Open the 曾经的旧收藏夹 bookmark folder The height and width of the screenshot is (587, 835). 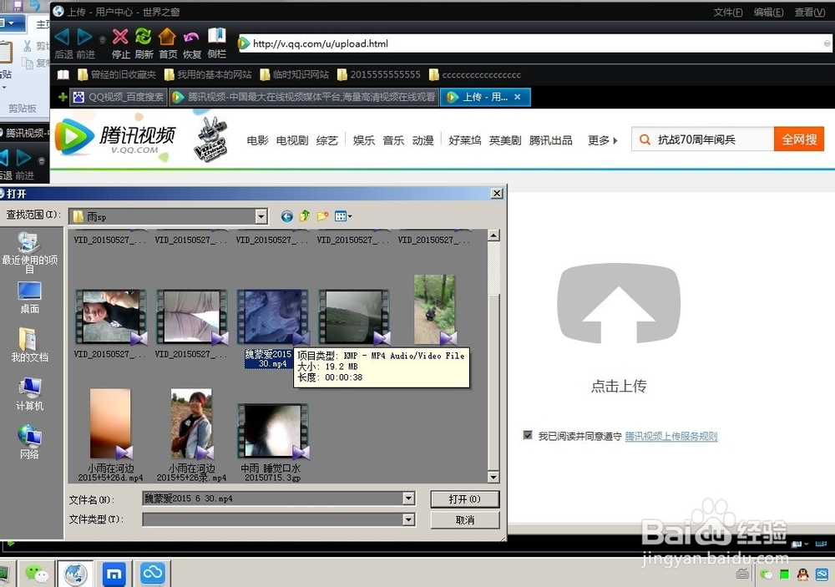117,74
